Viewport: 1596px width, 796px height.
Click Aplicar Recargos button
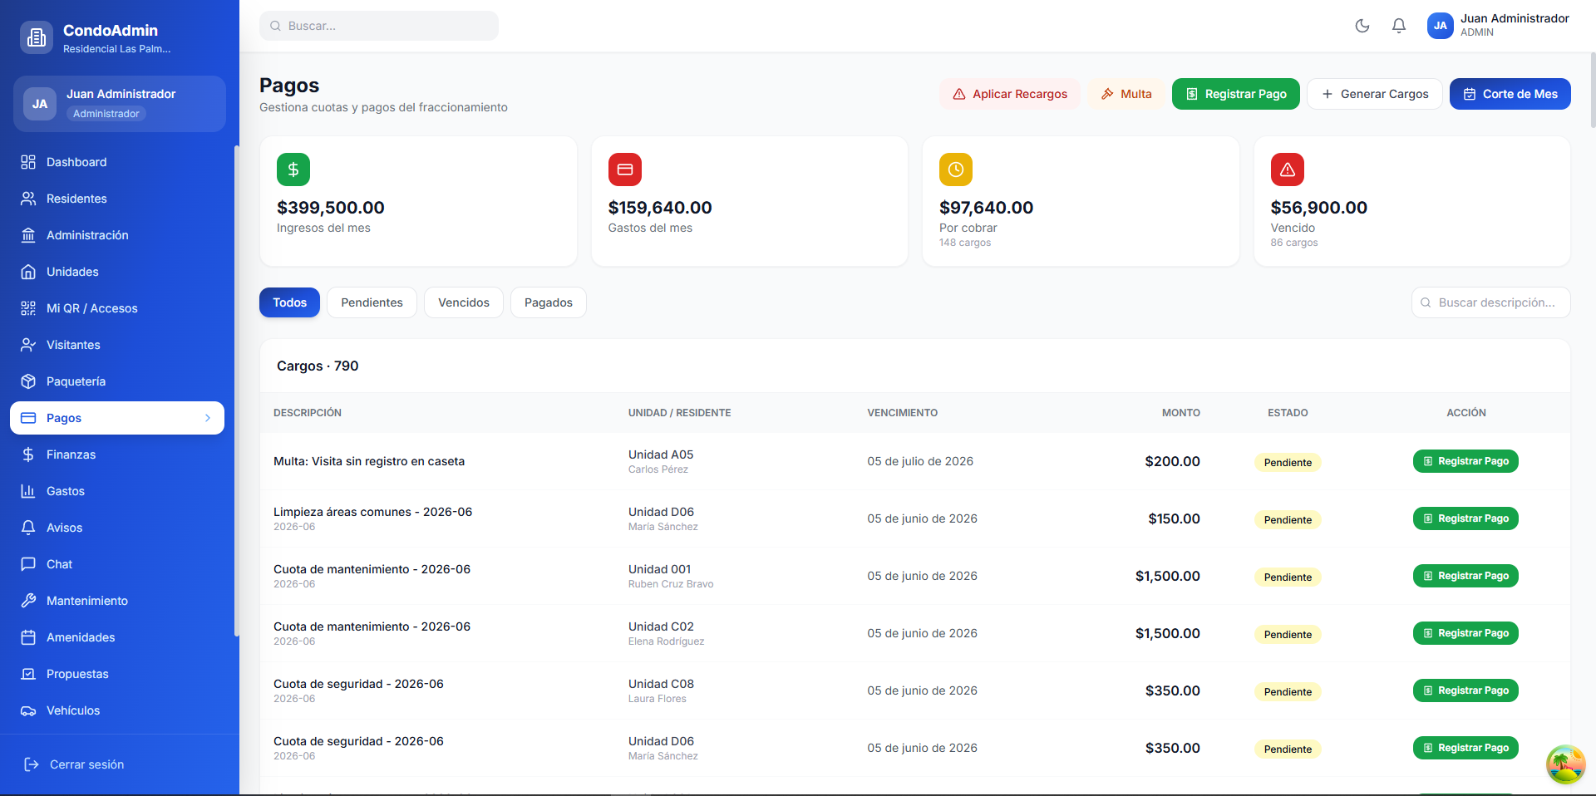1009,94
